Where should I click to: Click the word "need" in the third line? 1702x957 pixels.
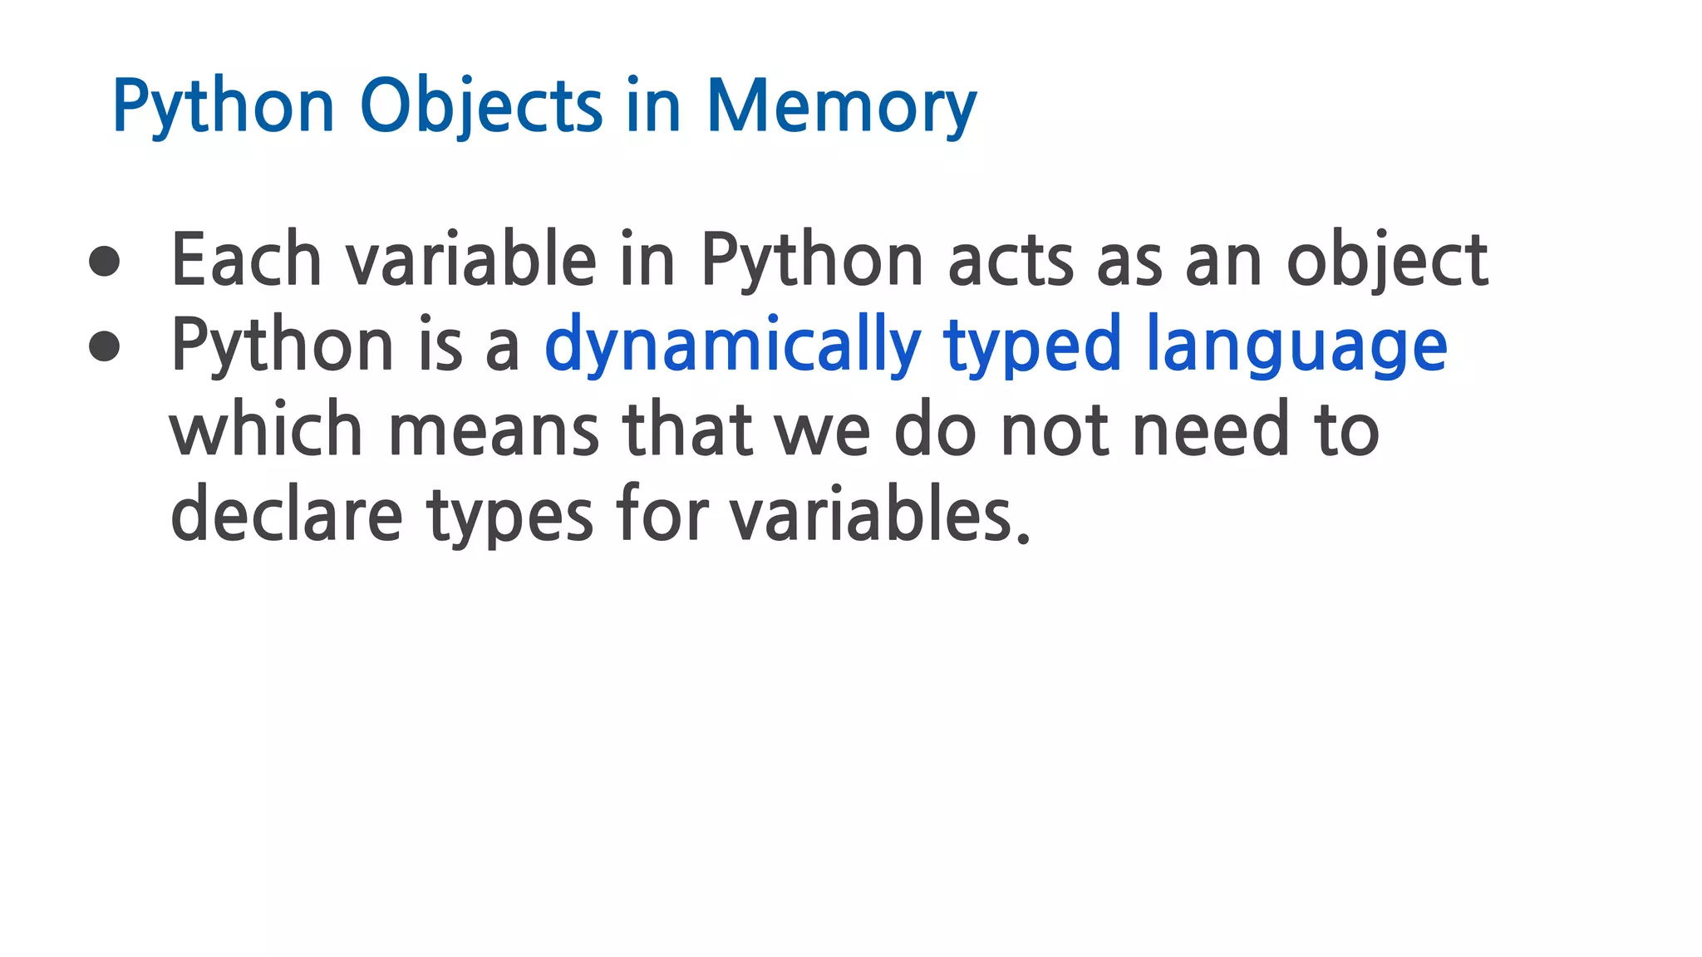click(1211, 430)
